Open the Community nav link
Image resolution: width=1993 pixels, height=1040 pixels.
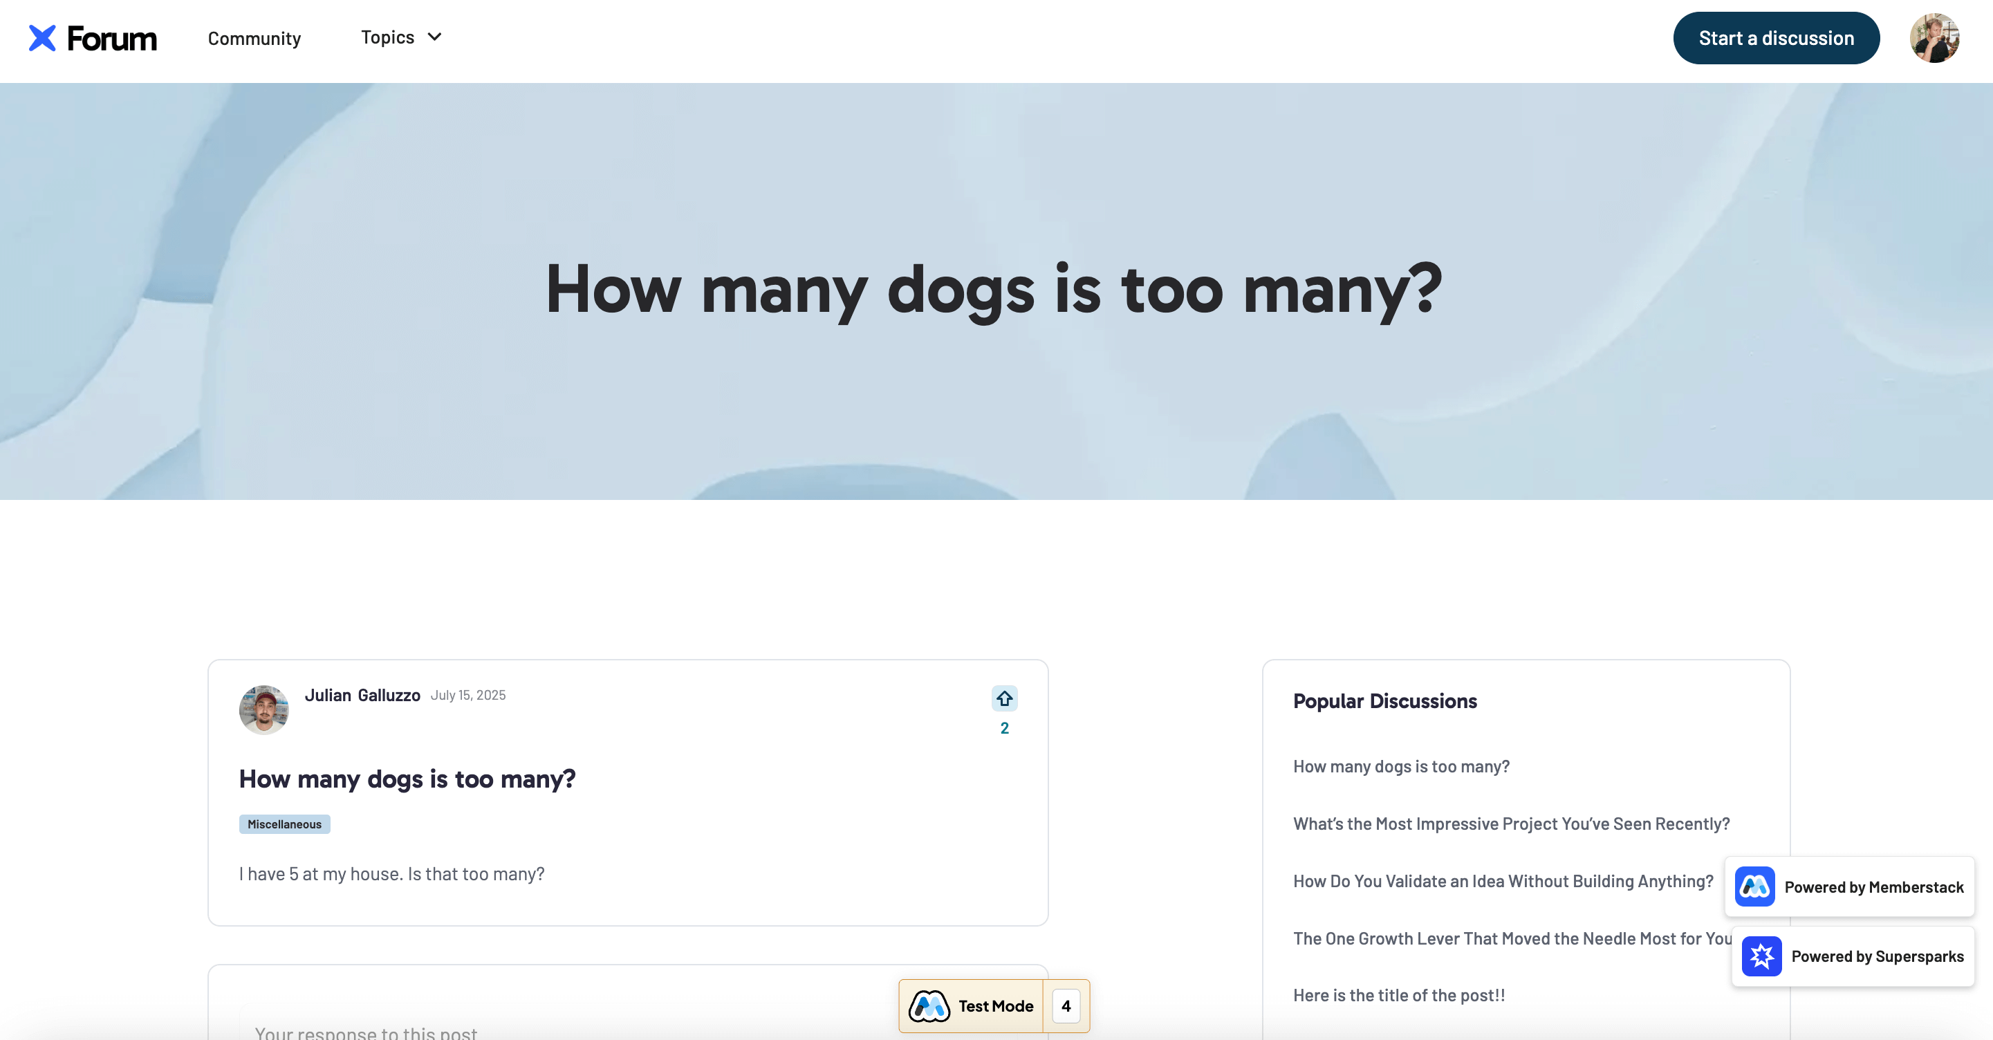(254, 38)
